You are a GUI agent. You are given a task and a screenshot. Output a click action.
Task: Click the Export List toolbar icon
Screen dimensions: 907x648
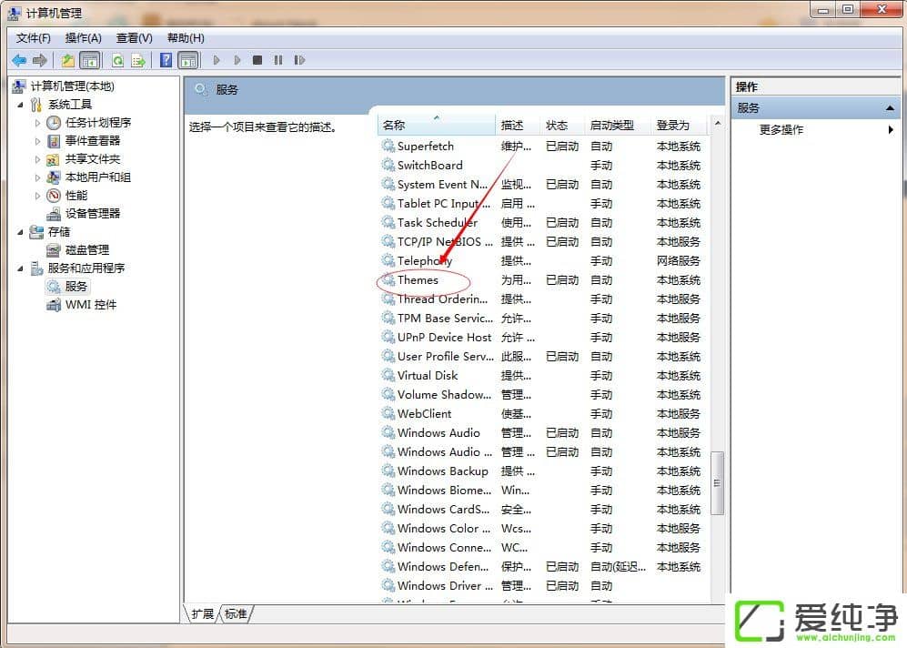pyautogui.click(x=137, y=60)
